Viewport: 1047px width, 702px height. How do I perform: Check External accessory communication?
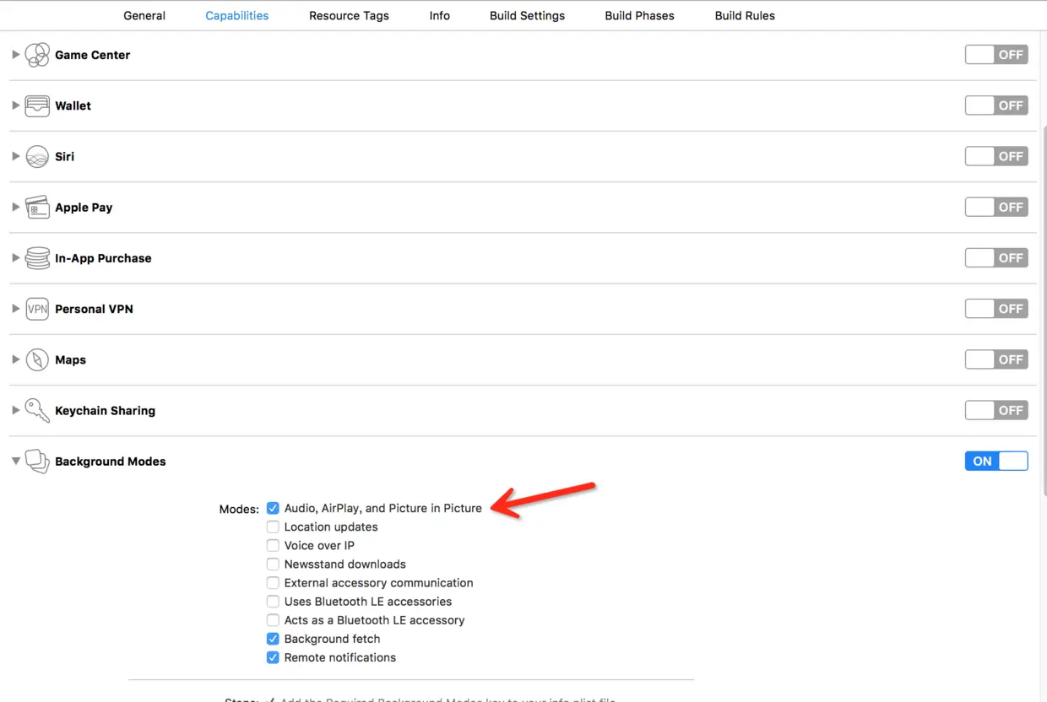pos(273,582)
